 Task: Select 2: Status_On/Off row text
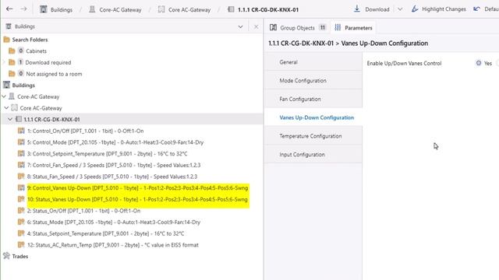pyautogui.click(x=83, y=211)
